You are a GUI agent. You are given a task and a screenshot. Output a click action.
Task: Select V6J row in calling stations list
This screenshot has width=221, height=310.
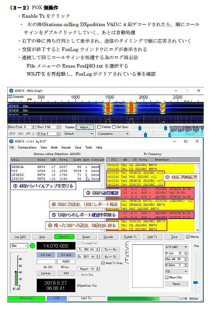[x=55, y=171]
